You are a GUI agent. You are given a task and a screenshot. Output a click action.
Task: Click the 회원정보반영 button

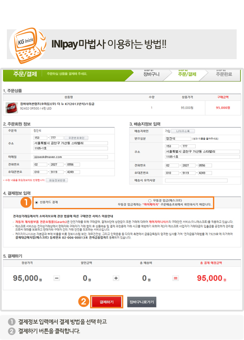(57, 180)
